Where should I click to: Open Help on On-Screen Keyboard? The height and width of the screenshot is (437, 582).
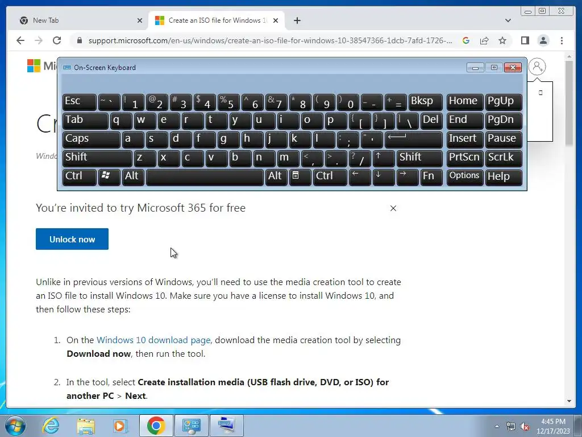pyautogui.click(x=504, y=178)
